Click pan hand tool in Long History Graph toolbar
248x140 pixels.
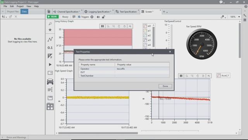coord(119,26)
